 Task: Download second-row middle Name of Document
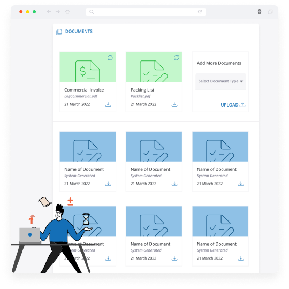pyautogui.click(x=174, y=258)
